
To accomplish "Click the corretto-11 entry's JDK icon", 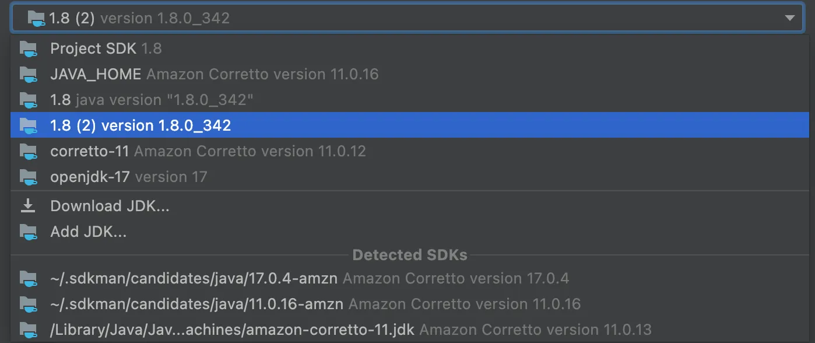I will tap(28, 151).
